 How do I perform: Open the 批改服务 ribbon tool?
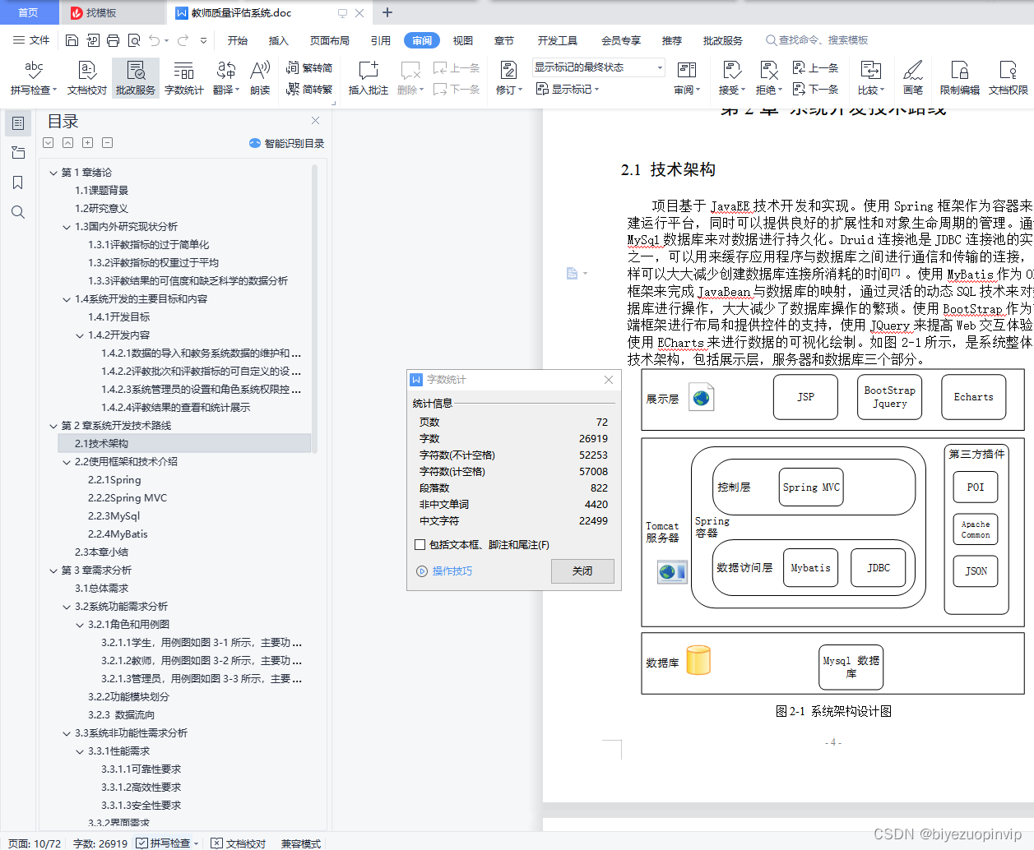[x=136, y=78]
